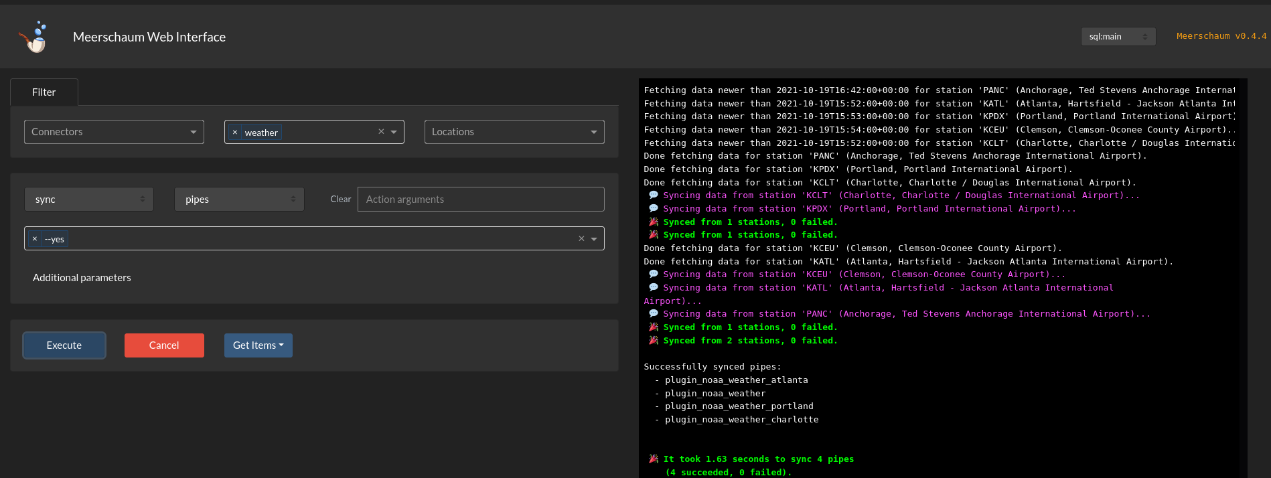Expand the flags dropdown arrow

tap(594, 239)
